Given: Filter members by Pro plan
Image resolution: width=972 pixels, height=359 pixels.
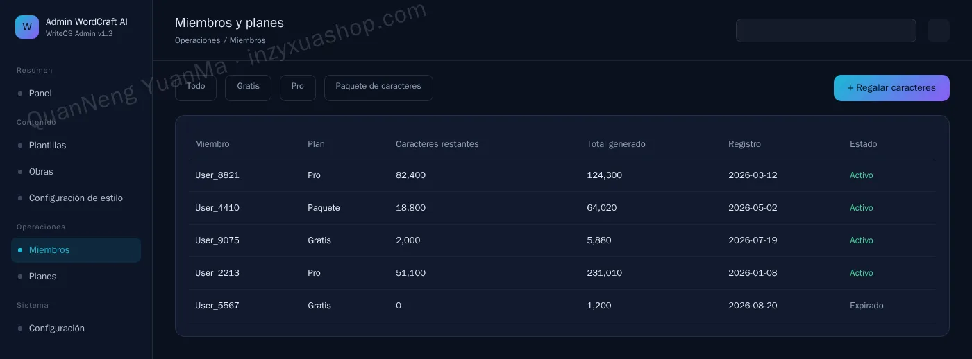Looking at the screenshot, I should click(x=298, y=88).
